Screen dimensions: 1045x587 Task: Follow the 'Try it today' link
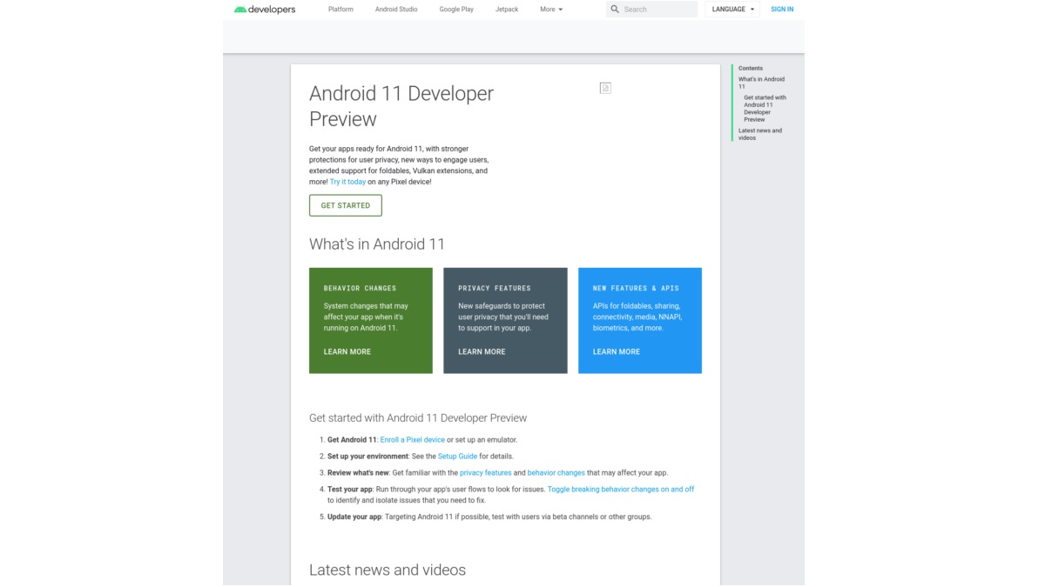[347, 182]
